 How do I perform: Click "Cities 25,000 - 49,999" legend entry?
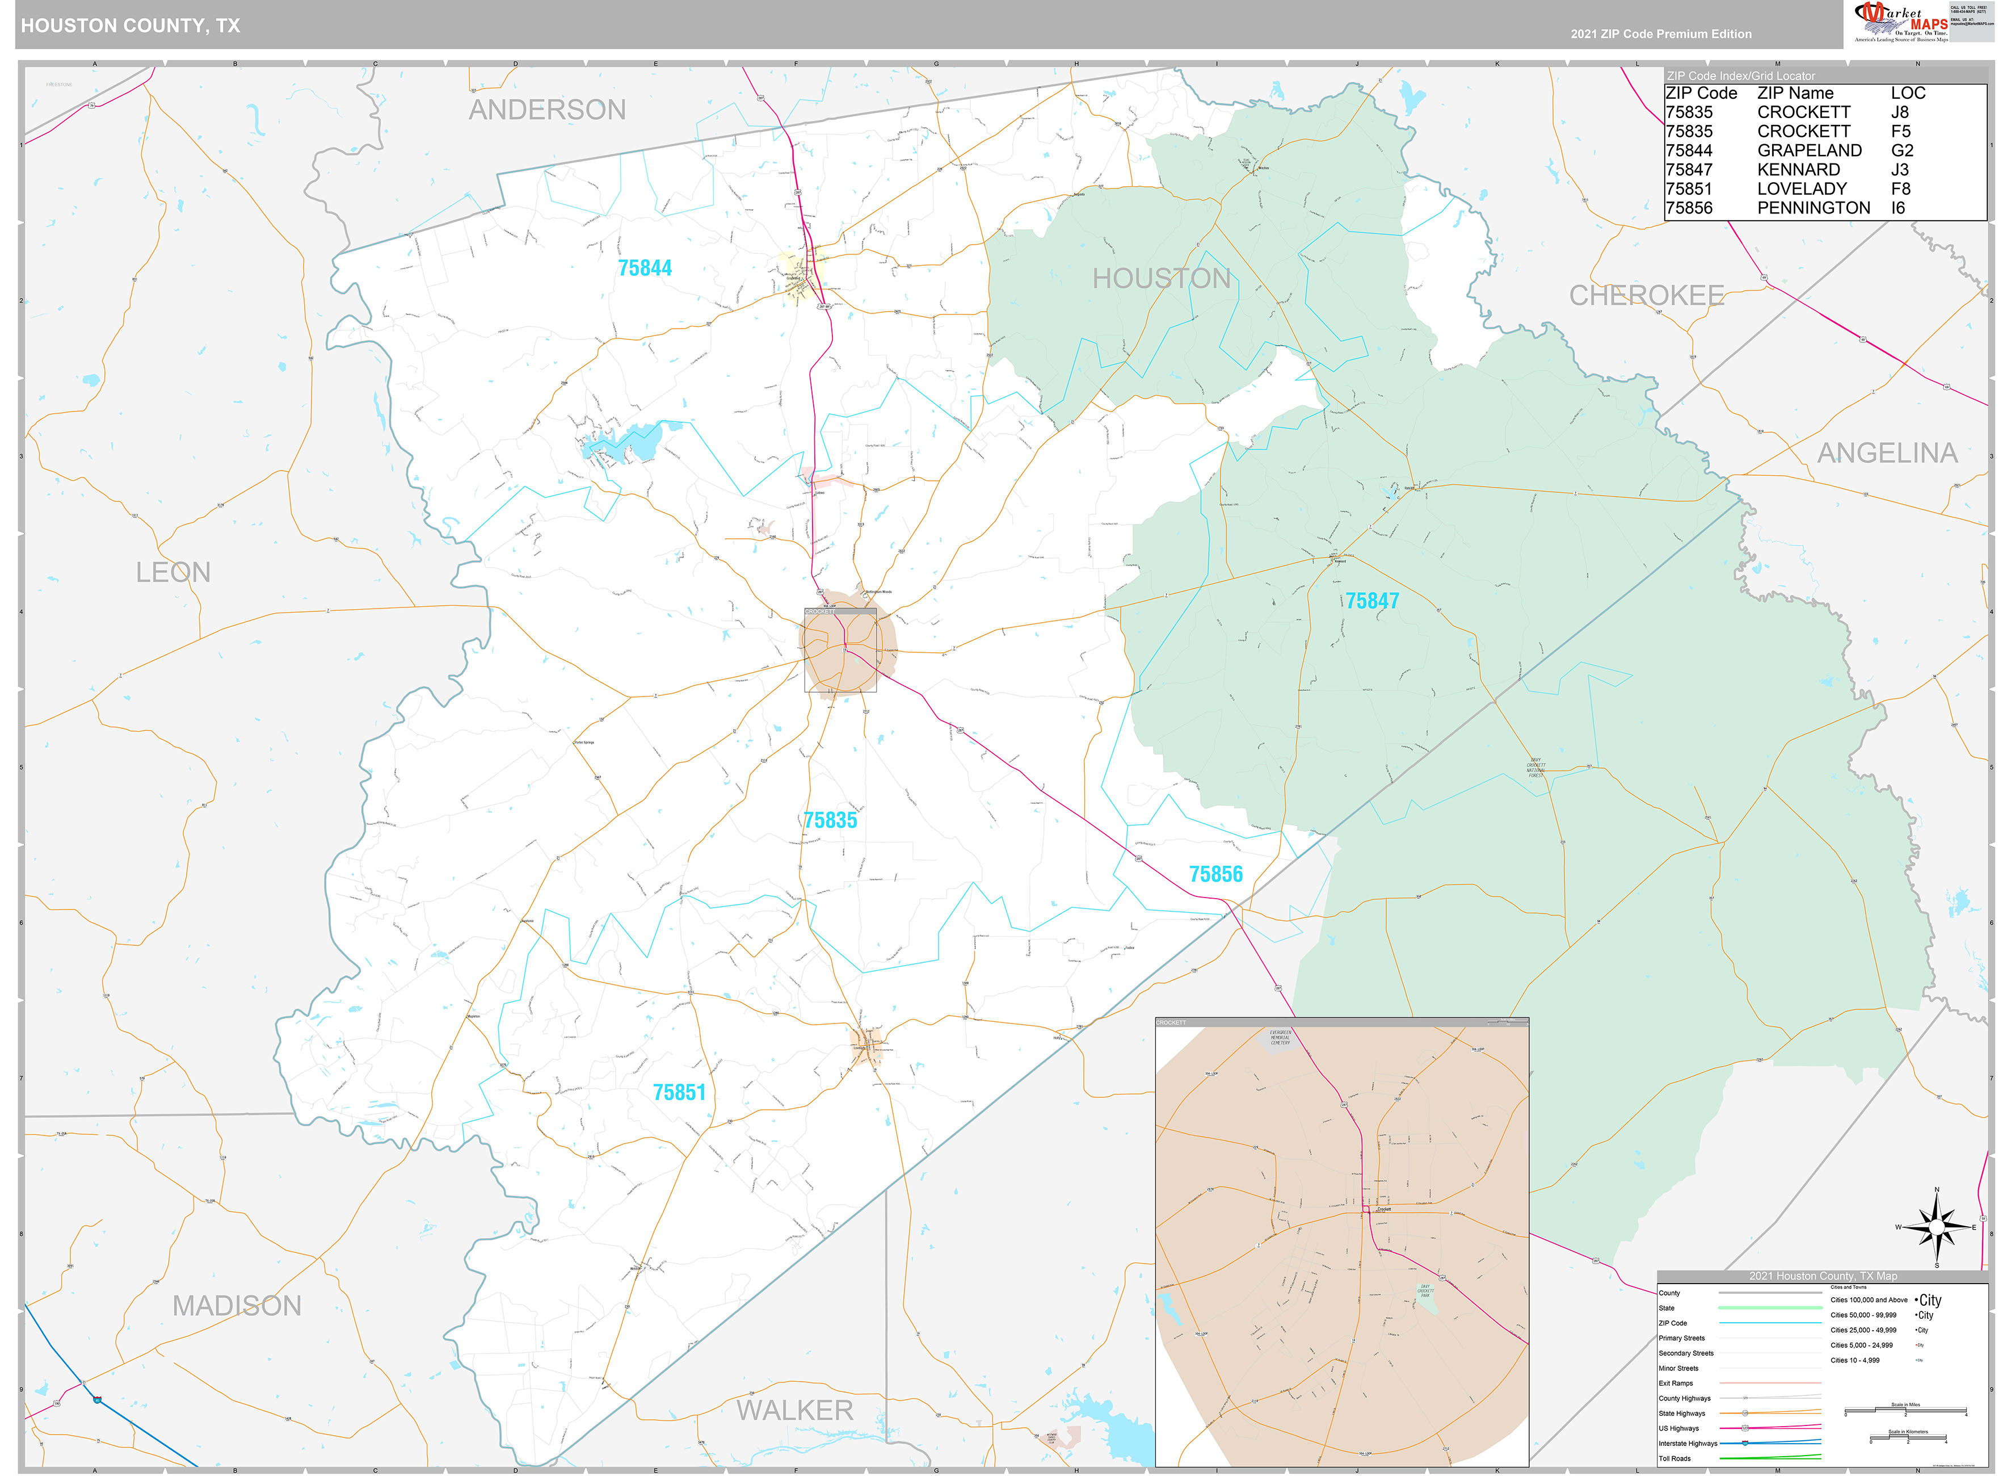(x=1863, y=1330)
